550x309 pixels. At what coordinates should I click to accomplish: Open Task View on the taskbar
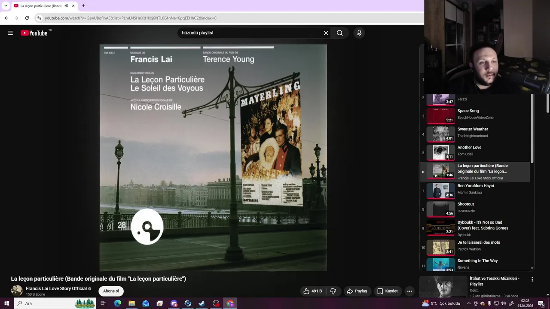tap(103, 303)
